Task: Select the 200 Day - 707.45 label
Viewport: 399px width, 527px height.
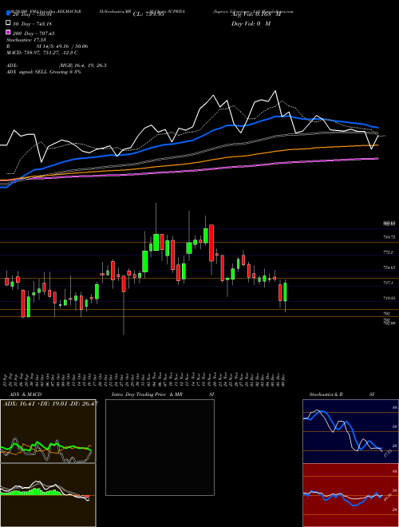Action: (34, 34)
